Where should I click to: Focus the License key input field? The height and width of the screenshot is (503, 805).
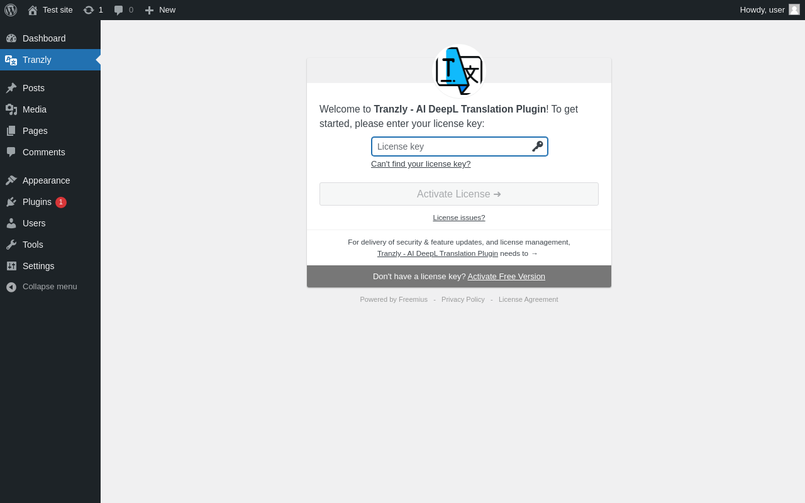460,146
